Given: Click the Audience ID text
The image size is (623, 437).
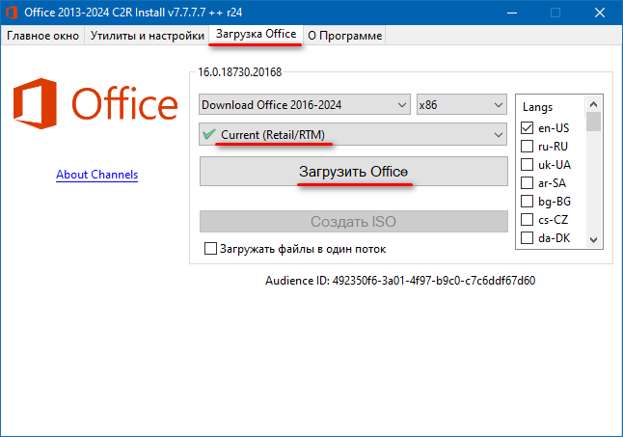Looking at the screenshot, I should coord(400,281).
